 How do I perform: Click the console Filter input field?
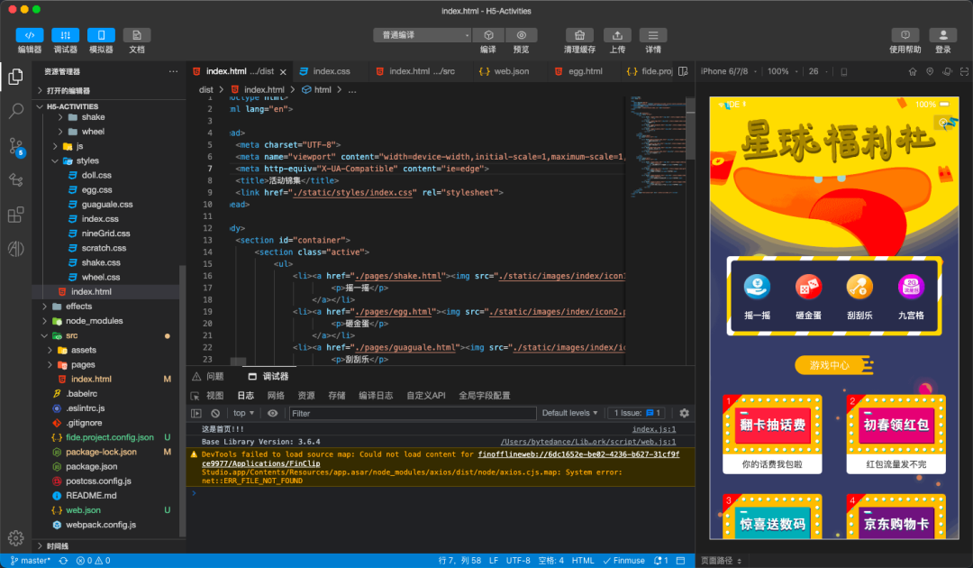pyautogui.click(x=413, y=413)
